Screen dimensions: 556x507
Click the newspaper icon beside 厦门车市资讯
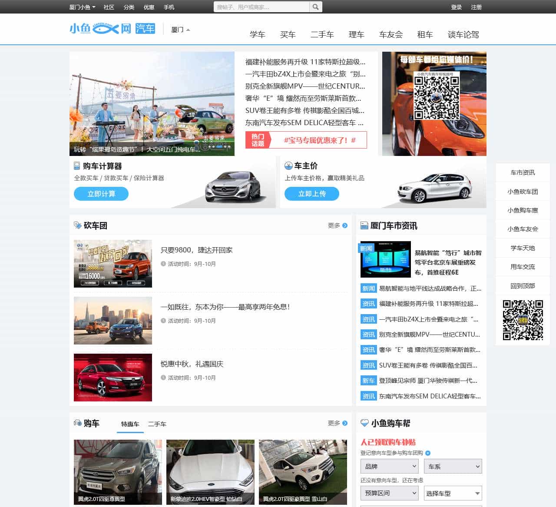coord(364,225)
